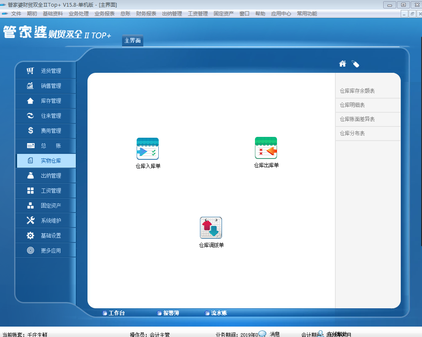This screenshot has height=337, width=422.
Task: Switch to 费用管理 in sidebar
Action: pos(46,131)
